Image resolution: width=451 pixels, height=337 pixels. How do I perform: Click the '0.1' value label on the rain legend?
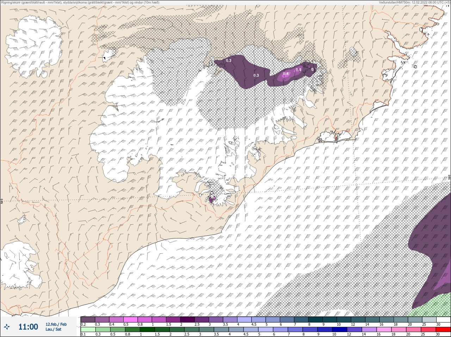(83, 334)
